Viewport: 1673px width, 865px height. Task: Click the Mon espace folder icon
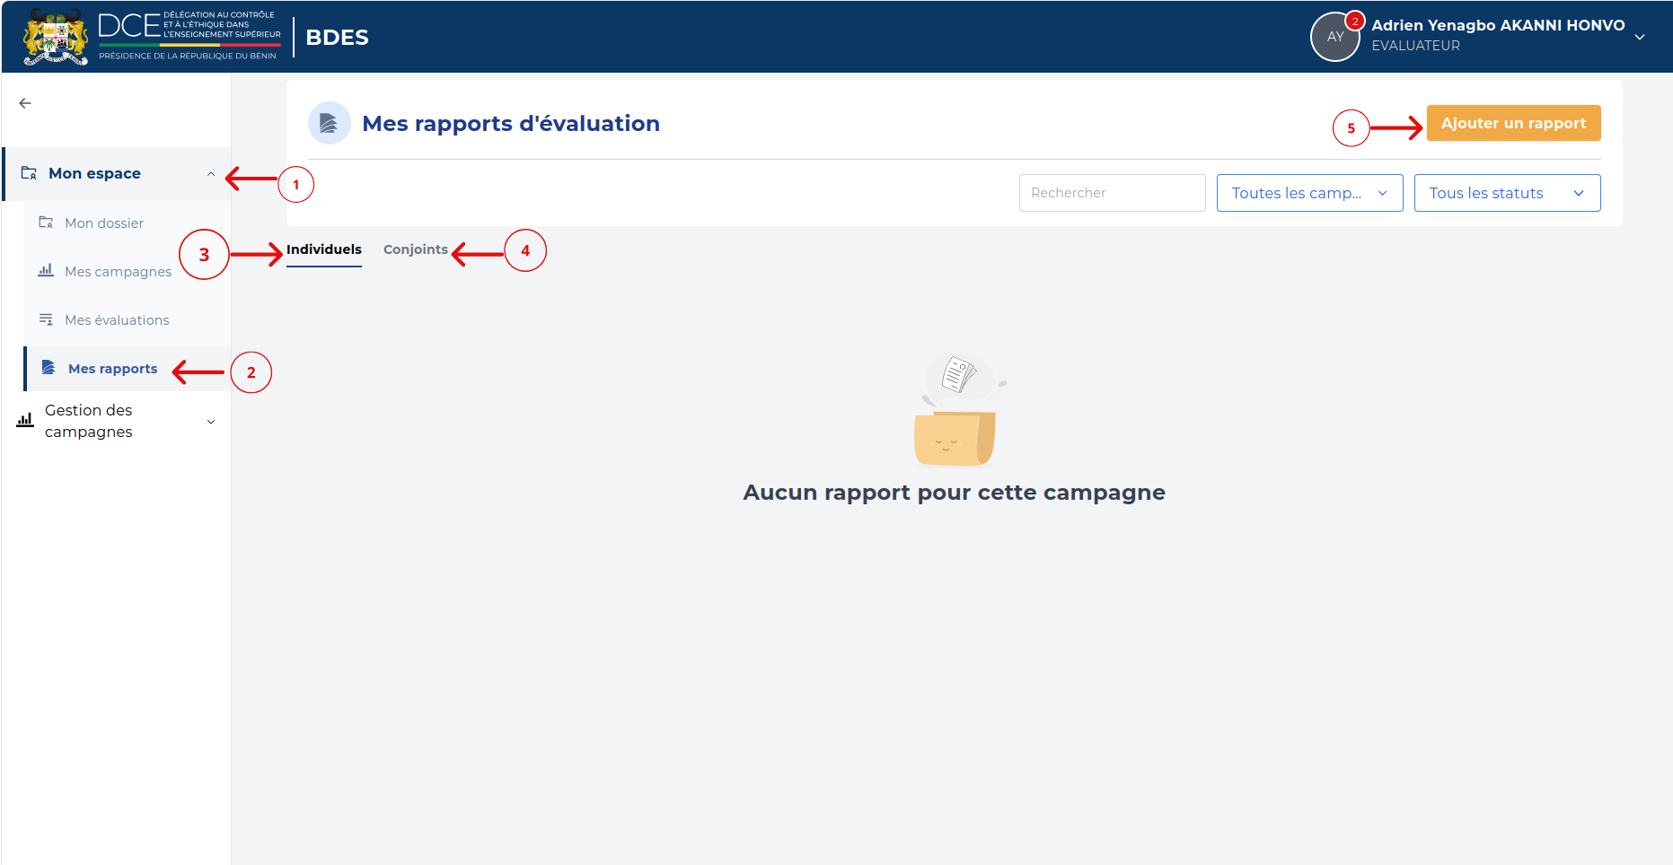[x=29, y=173]
